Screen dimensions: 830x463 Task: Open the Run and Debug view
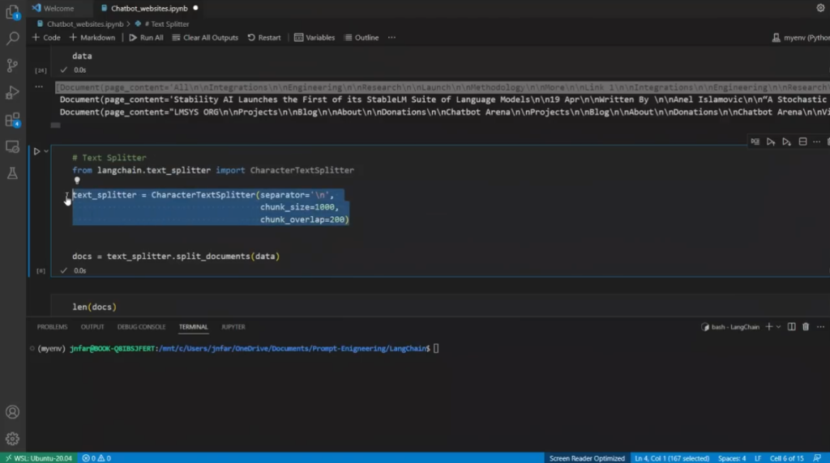(x=12, y=92)
